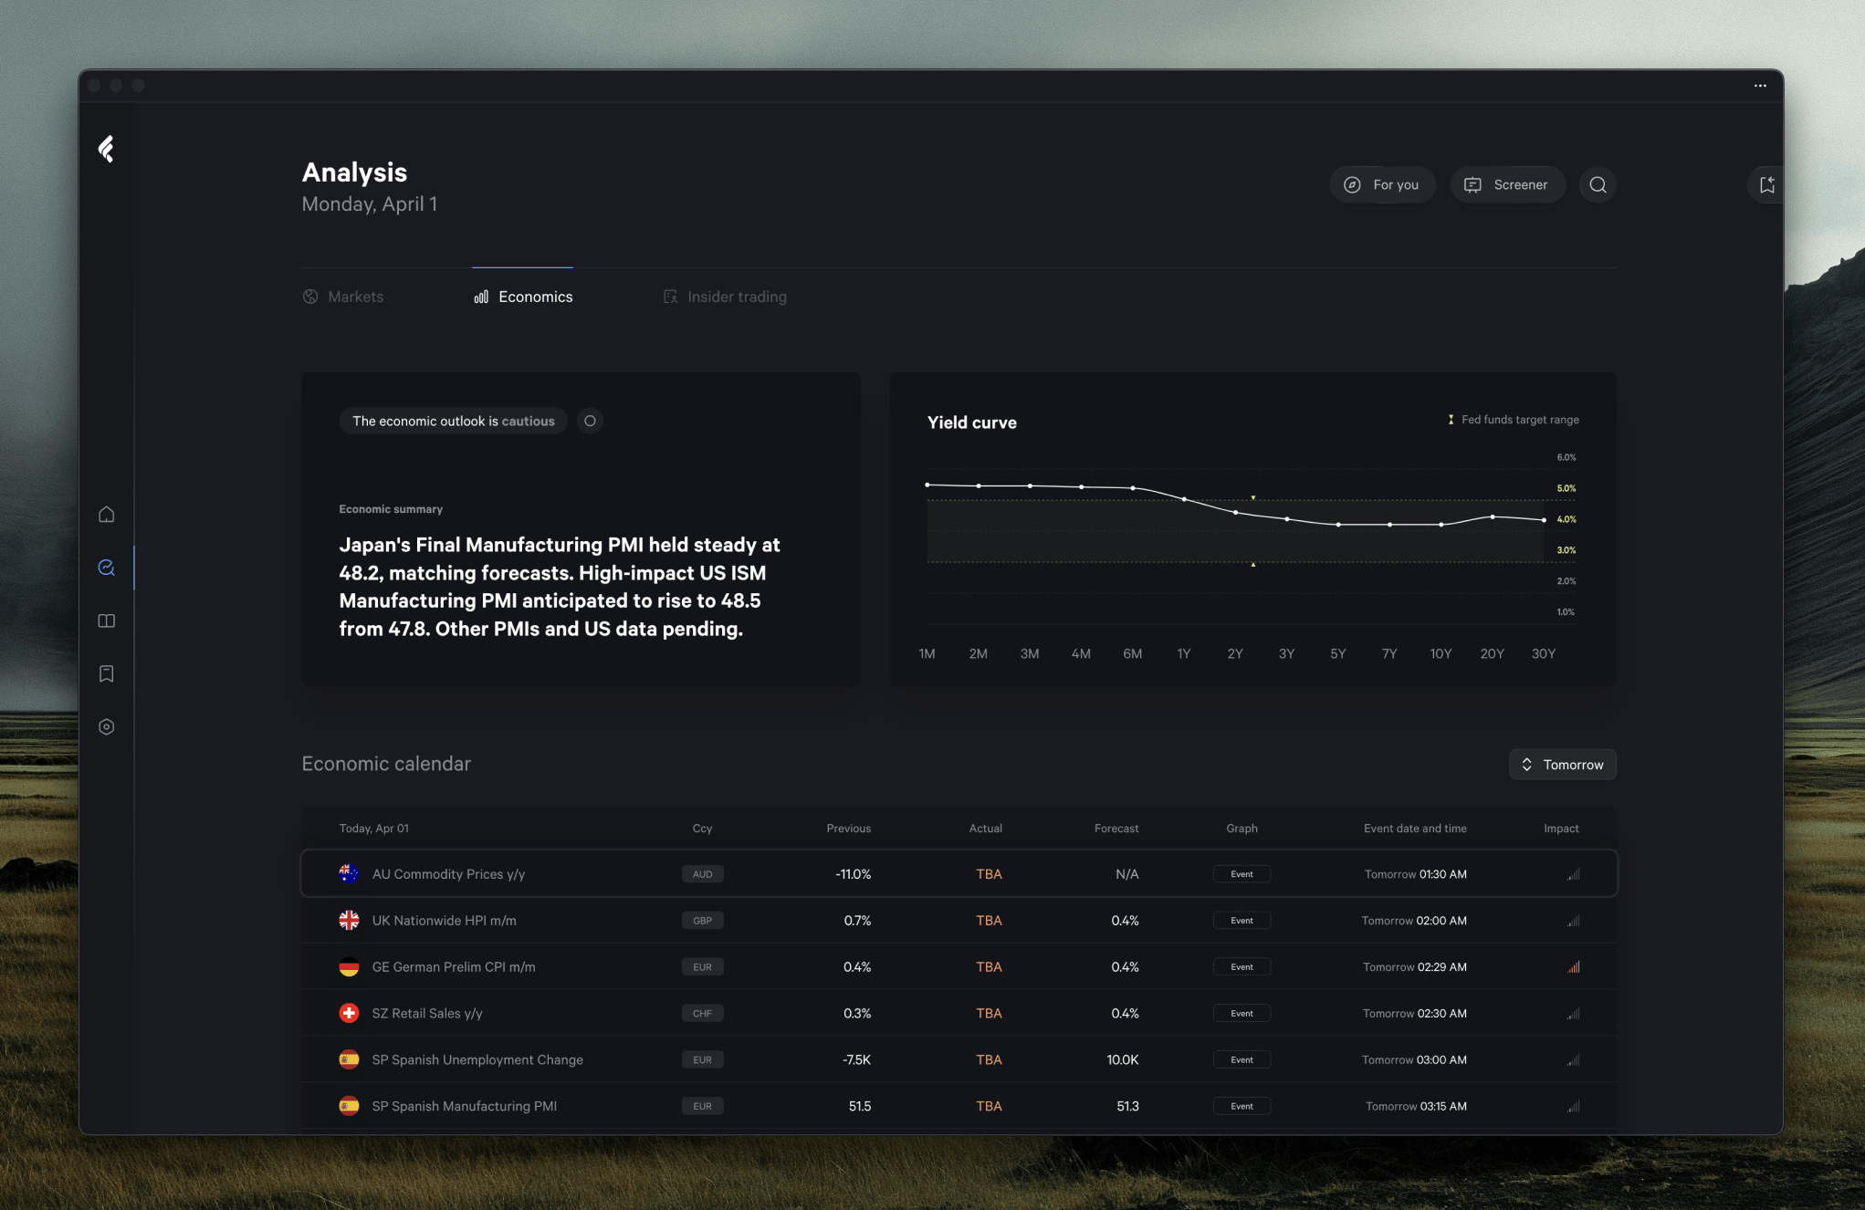The height and width of the screenshot is (1210, 1865).
Task: Click Event graph button for German CPI
Action: point(1242,967)
